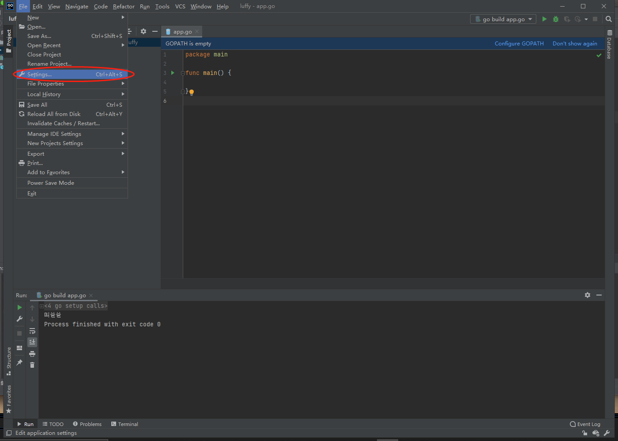Open Settings from File menu
The image size is (618, 441).
72,75
